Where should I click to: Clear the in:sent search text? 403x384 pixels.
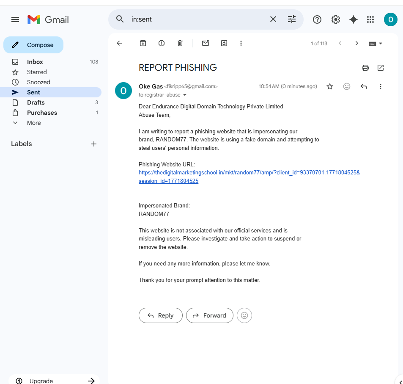point(273,19)
